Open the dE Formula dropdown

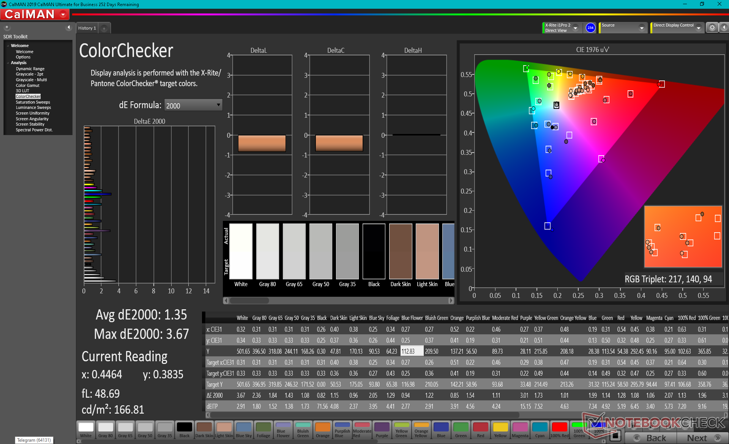193,105
